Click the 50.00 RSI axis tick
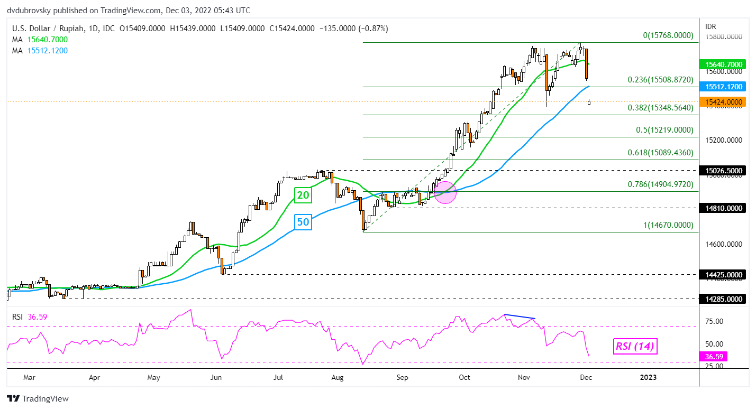 (x=715, y=343)
